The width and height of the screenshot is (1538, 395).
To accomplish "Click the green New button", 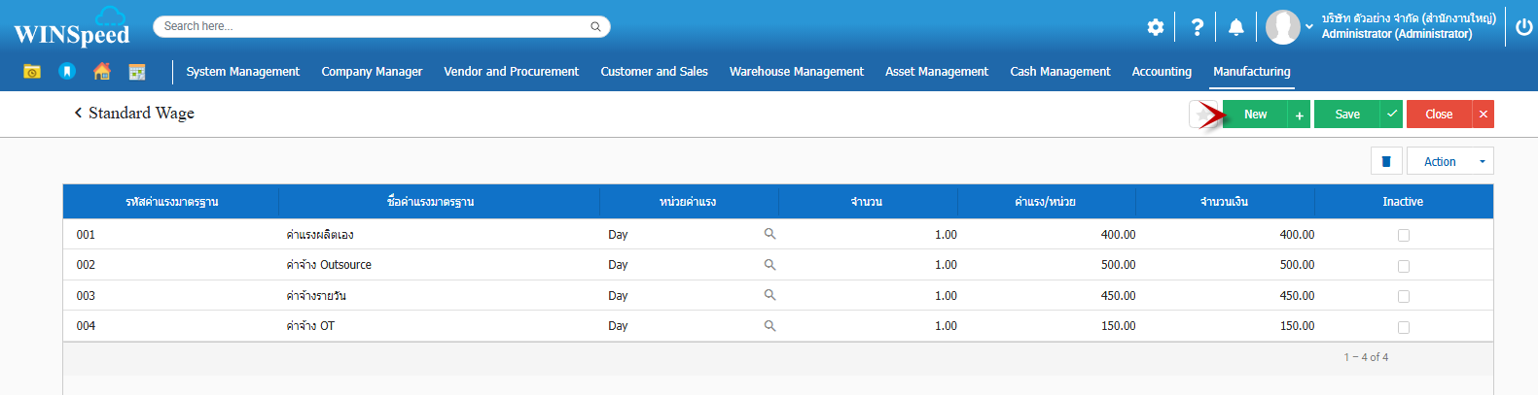I will [x=1255, y=115].
